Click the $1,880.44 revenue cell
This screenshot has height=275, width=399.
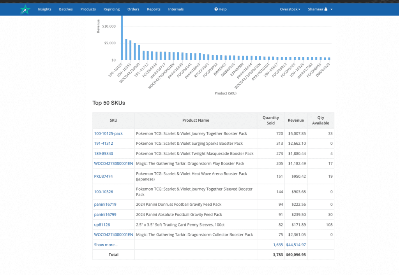pyautogui.click(x=297, y=154)
